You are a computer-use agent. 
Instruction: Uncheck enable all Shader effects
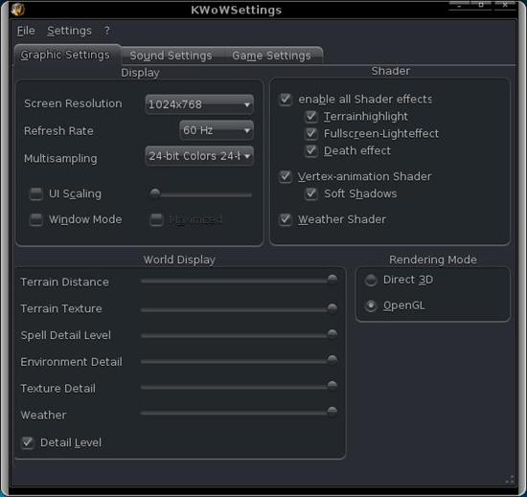tap(286, 100)
